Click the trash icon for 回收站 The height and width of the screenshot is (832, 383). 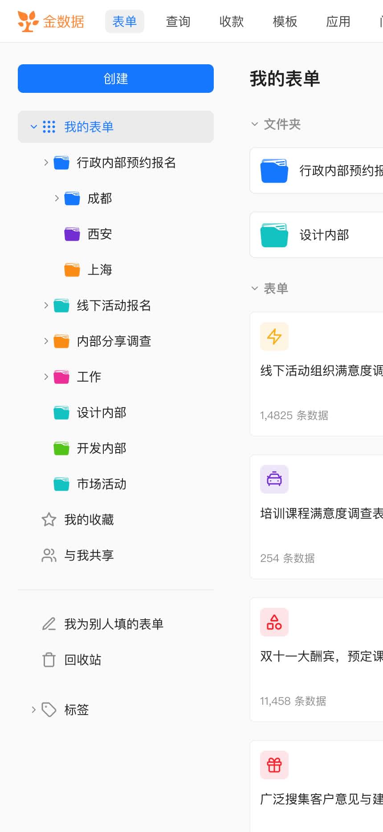[49, 660]
